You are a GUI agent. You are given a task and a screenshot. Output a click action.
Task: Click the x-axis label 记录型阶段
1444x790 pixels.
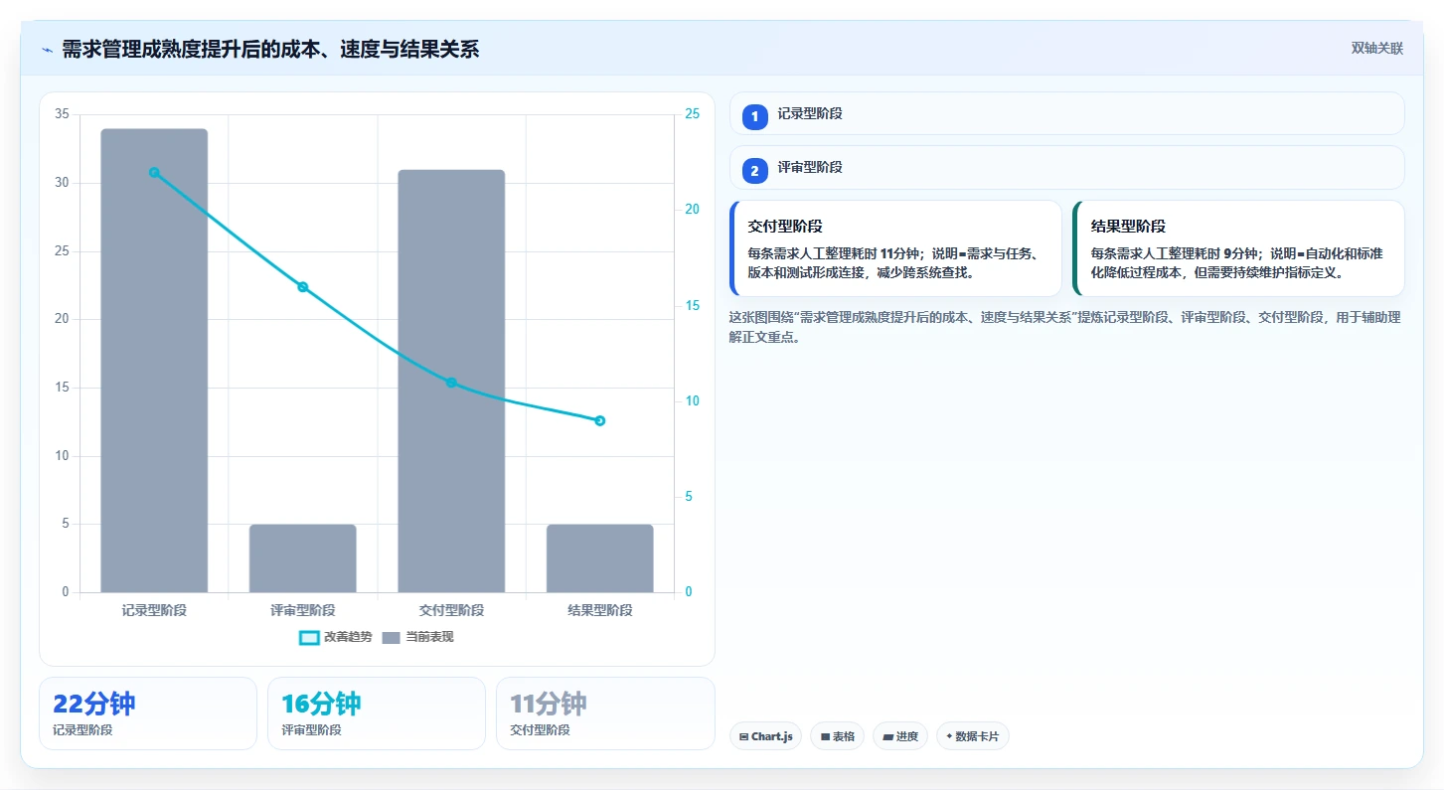pos(154,610)
